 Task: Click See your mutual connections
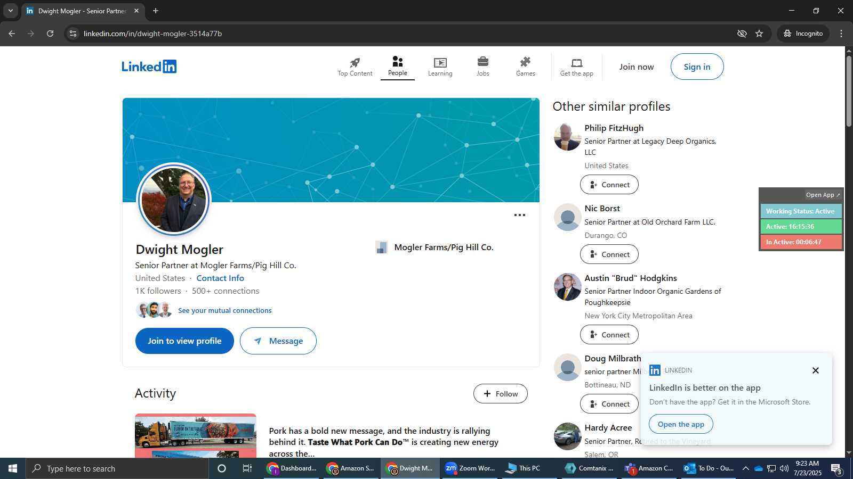224,310
